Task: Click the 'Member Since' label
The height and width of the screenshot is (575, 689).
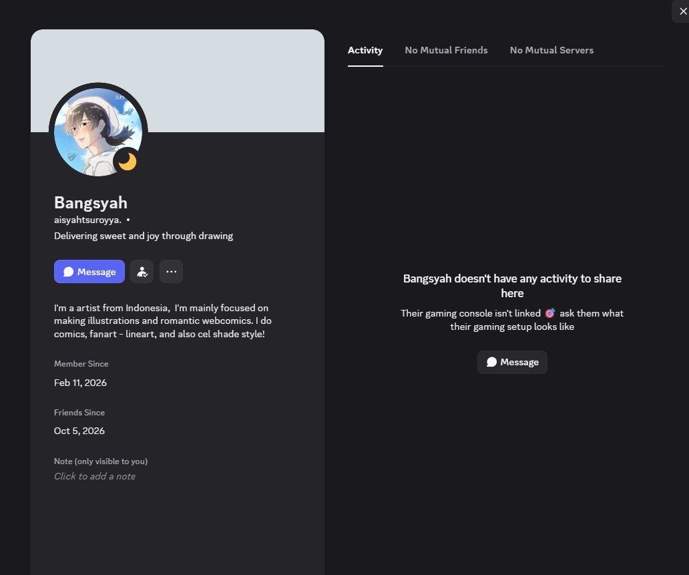Action: pos(81,363)
